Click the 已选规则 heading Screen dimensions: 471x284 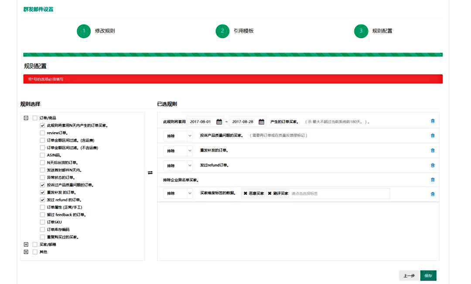pos(167,104)
